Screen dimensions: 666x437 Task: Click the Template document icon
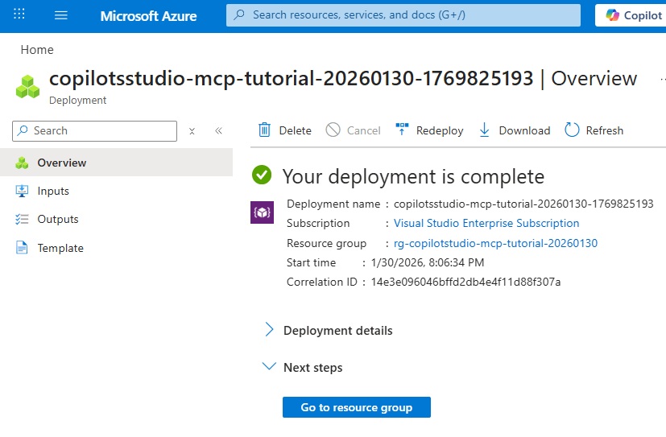22,247
